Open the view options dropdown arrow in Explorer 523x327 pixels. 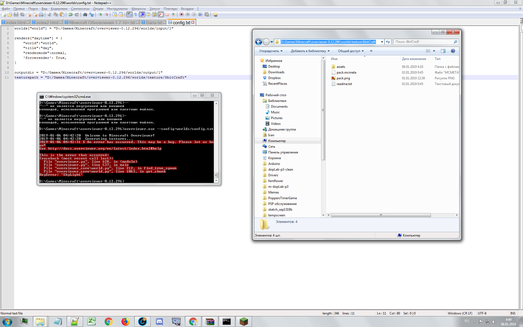point(434,51)
